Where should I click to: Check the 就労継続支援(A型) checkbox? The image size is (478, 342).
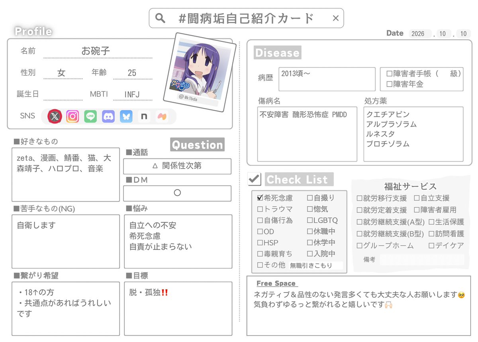[359, 222]
